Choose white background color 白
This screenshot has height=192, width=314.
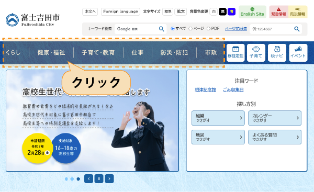click(214, 12)
